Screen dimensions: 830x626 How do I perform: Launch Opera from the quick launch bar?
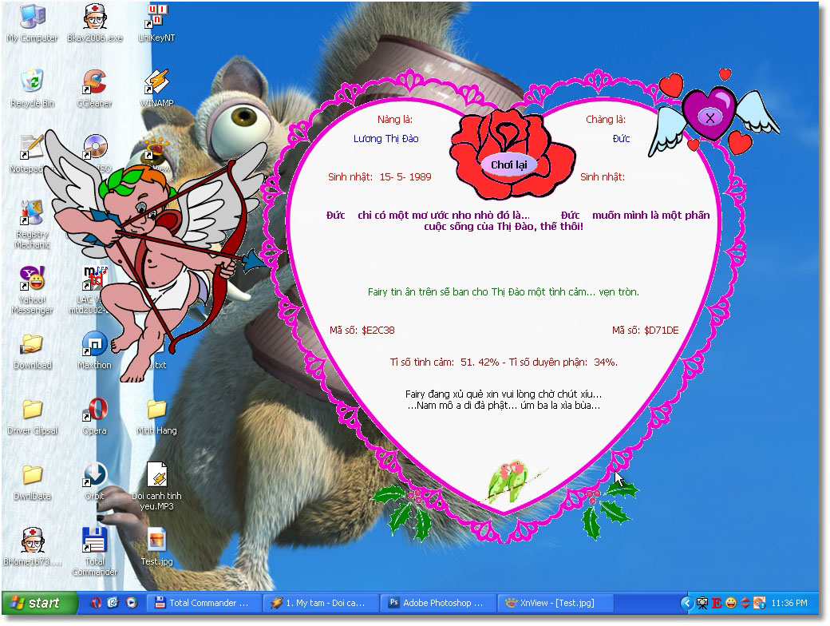[96, 603]
